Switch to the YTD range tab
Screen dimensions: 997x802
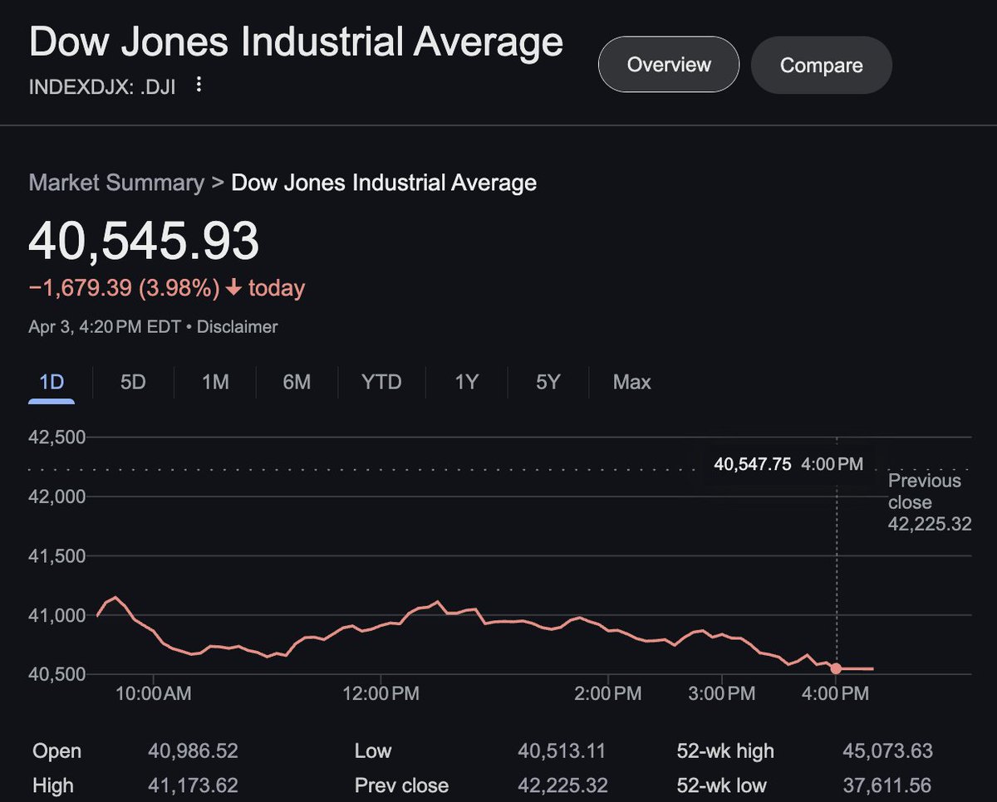point(381,383)
